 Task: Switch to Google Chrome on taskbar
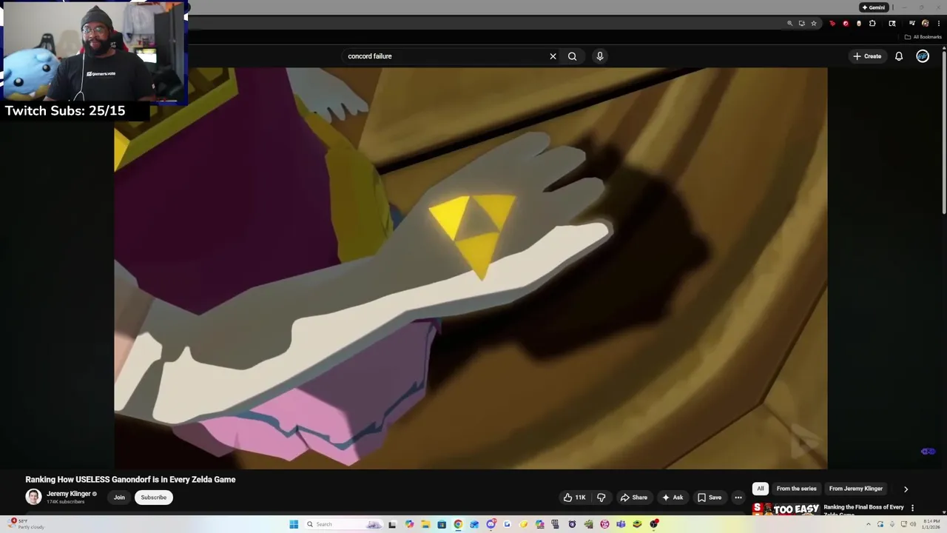pos(458,524)
